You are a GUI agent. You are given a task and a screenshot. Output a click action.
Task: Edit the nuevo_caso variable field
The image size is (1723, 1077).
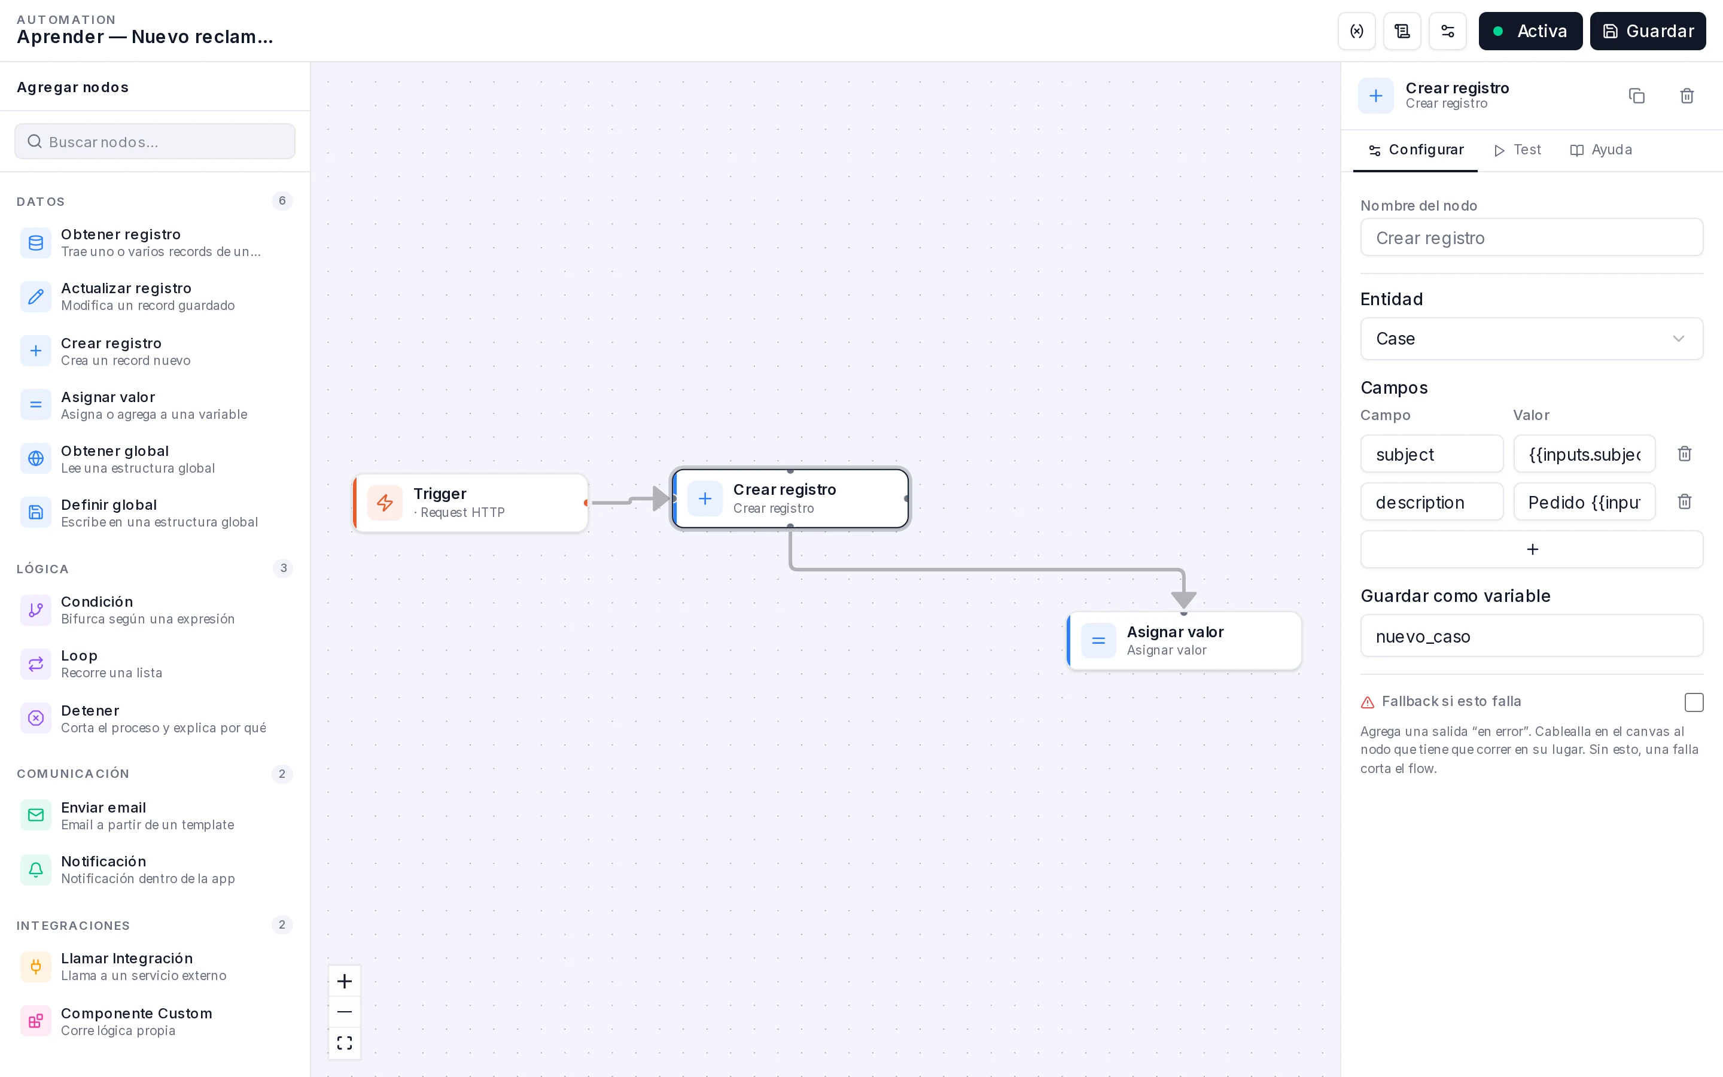tap(1532, 636)
